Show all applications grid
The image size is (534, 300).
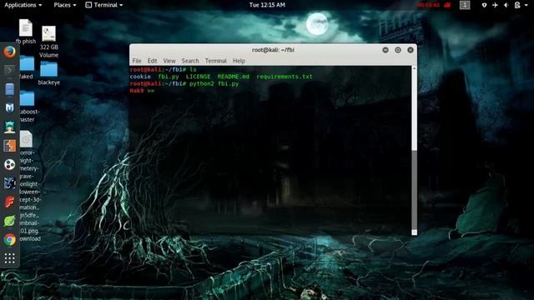9,258
